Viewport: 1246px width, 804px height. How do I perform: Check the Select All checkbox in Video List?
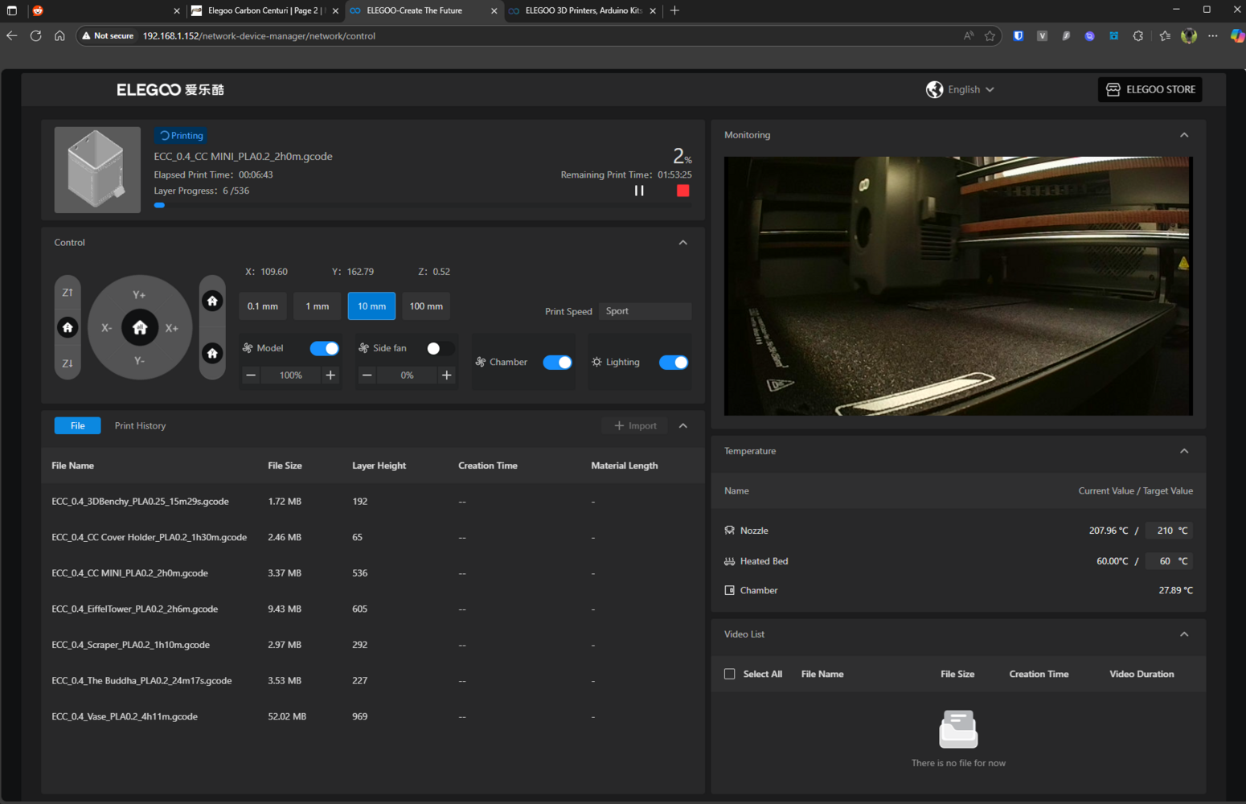(730, 674)
